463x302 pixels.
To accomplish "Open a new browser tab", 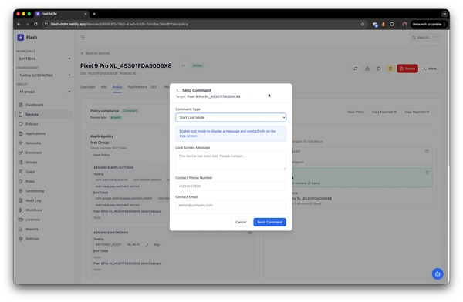I will tap(94, 14).
